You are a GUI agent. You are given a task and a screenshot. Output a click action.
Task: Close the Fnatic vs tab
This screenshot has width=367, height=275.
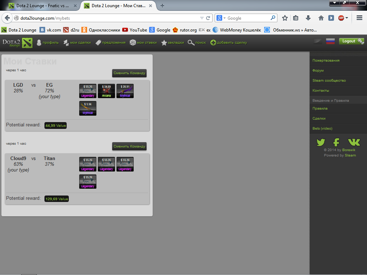(x=75, y=6)
